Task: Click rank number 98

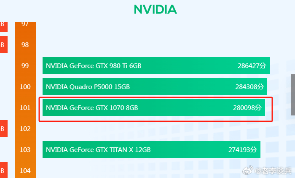Action: pyautogui.click(x=25, y=45)
